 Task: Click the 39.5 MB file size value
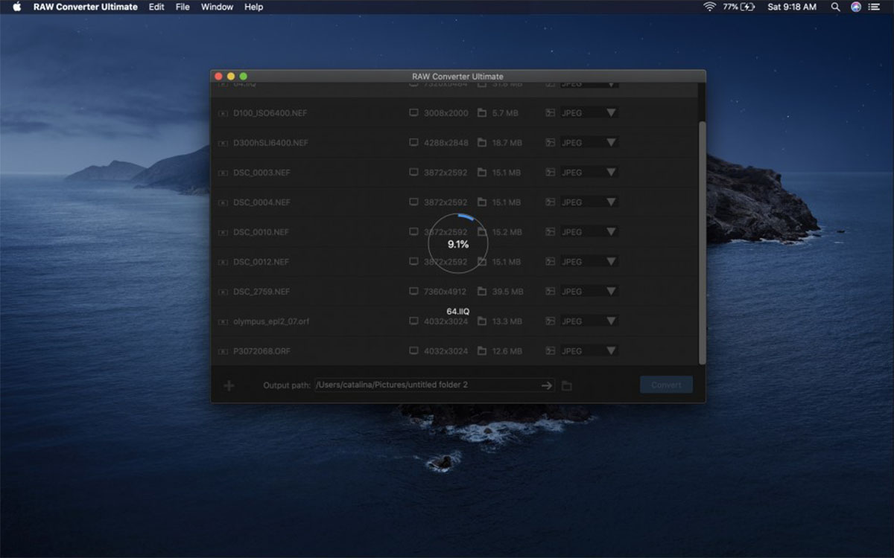pyautogui.click(x=507, y=292)
